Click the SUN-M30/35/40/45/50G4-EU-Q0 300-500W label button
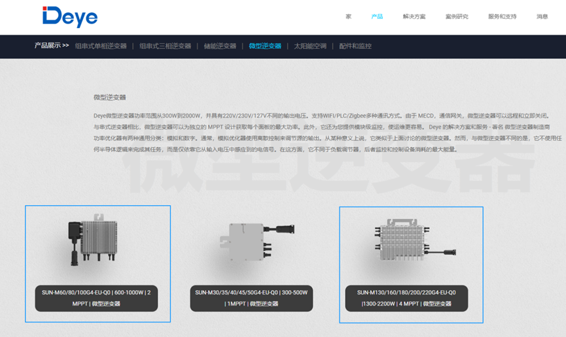Viewport: 566px width, 337px height. [x=252, y=298]
